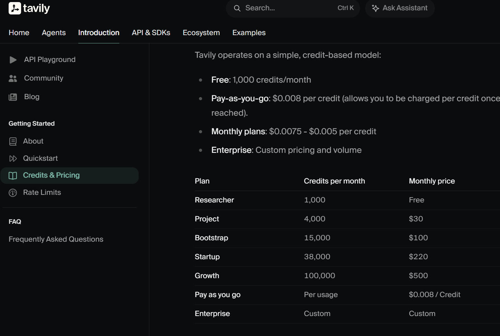Screen dimensions: 500x336
Task: Click the $30 monthly price cell
Action: tap(416, 219)
